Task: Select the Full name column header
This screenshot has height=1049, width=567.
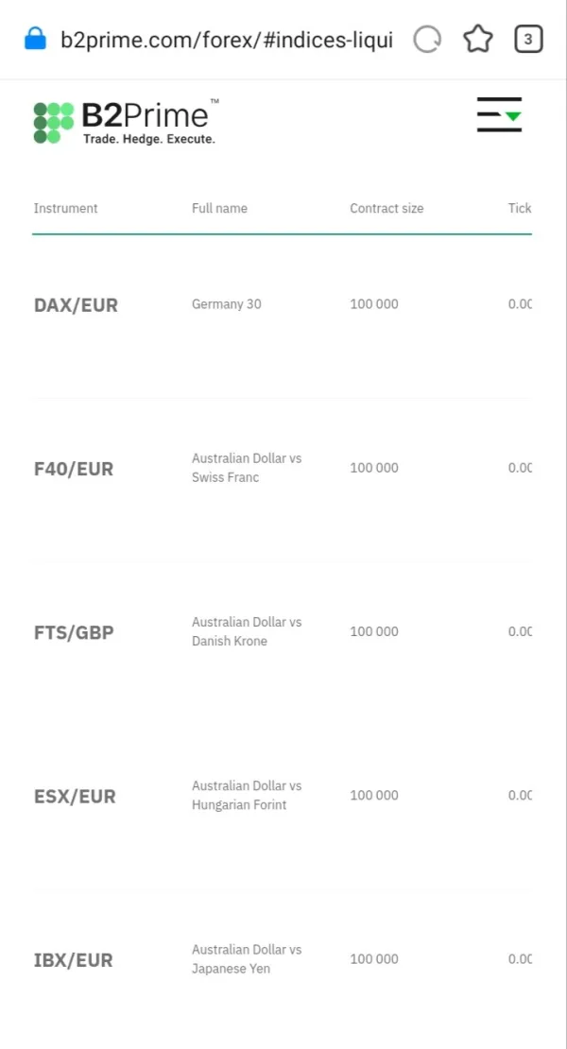Action: (219, 208)
